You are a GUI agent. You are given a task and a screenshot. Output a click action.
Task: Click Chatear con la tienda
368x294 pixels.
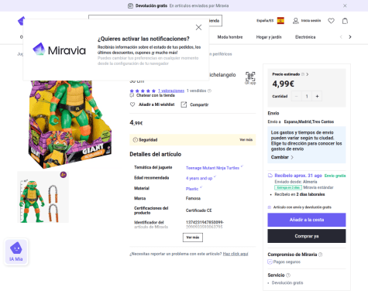[x=156, y=95]
